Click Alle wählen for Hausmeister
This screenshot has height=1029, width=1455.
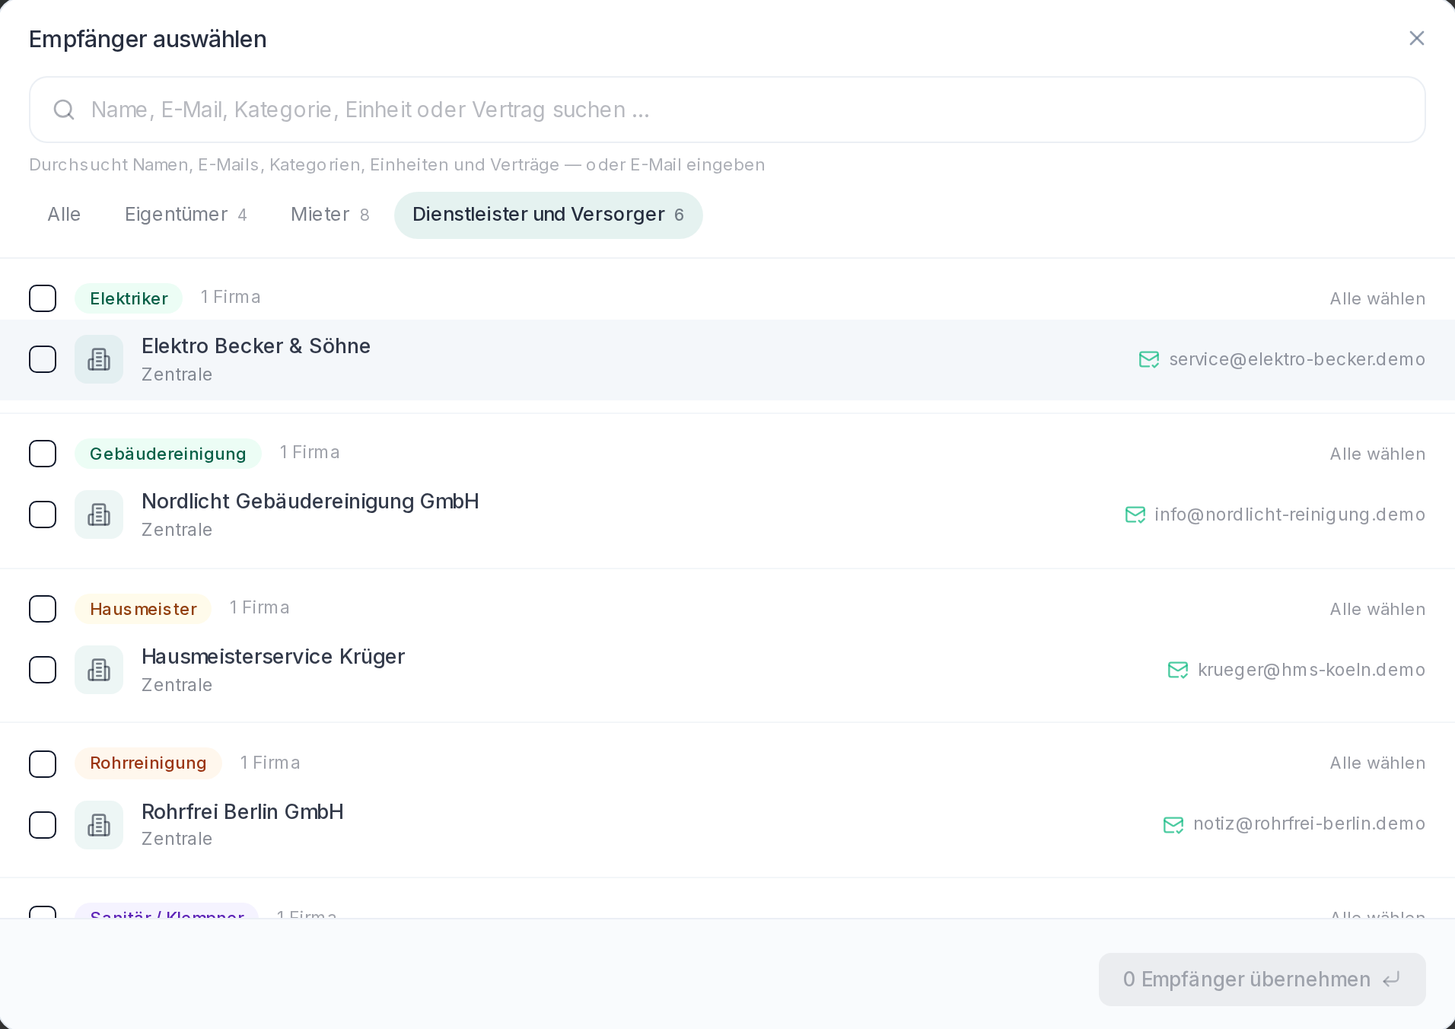[1377, 609]
